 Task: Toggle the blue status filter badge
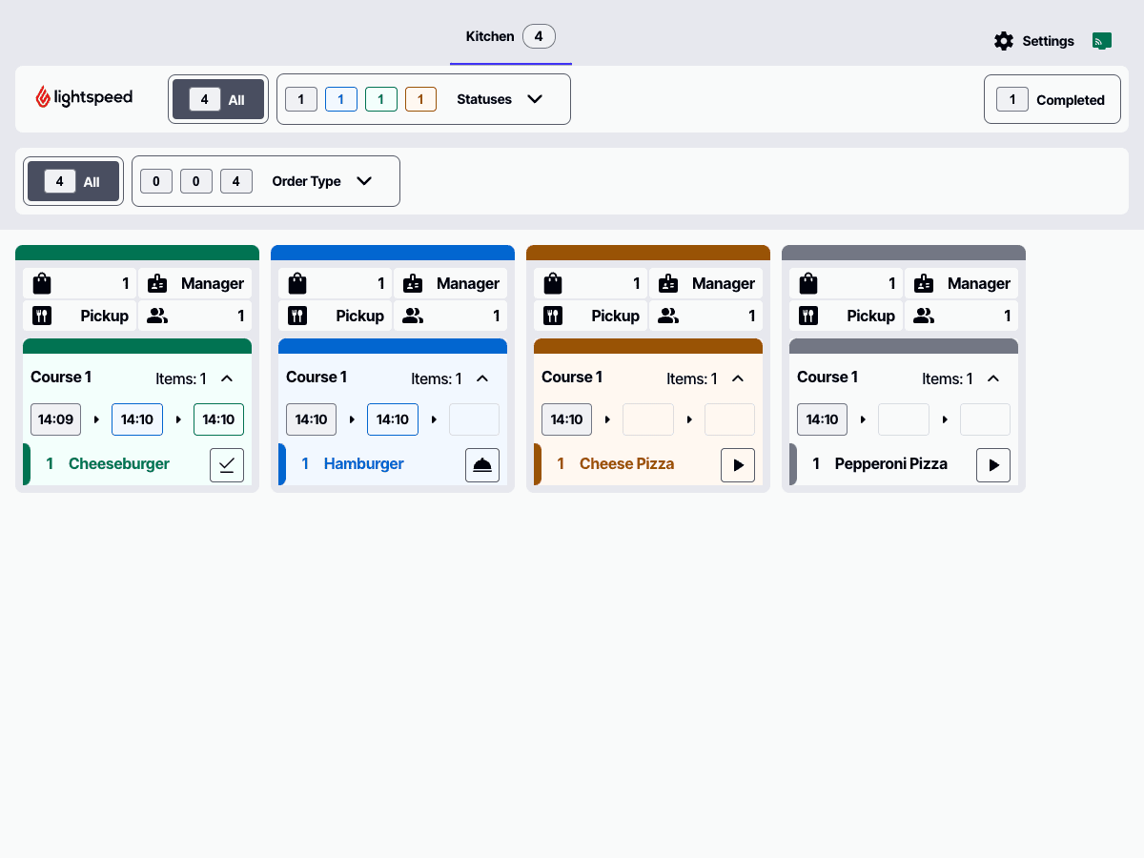pyautogui.click(x=341, y=99)
